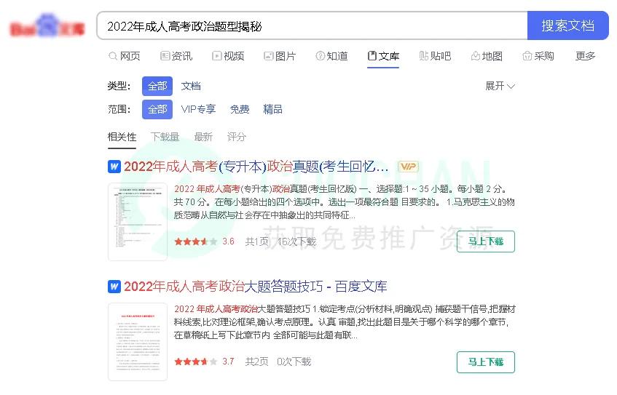Image resolution: width=617 pixels, height=395 pixels.
Task: Select 全部 in the 类型 filter row
Action: point(157,86)
